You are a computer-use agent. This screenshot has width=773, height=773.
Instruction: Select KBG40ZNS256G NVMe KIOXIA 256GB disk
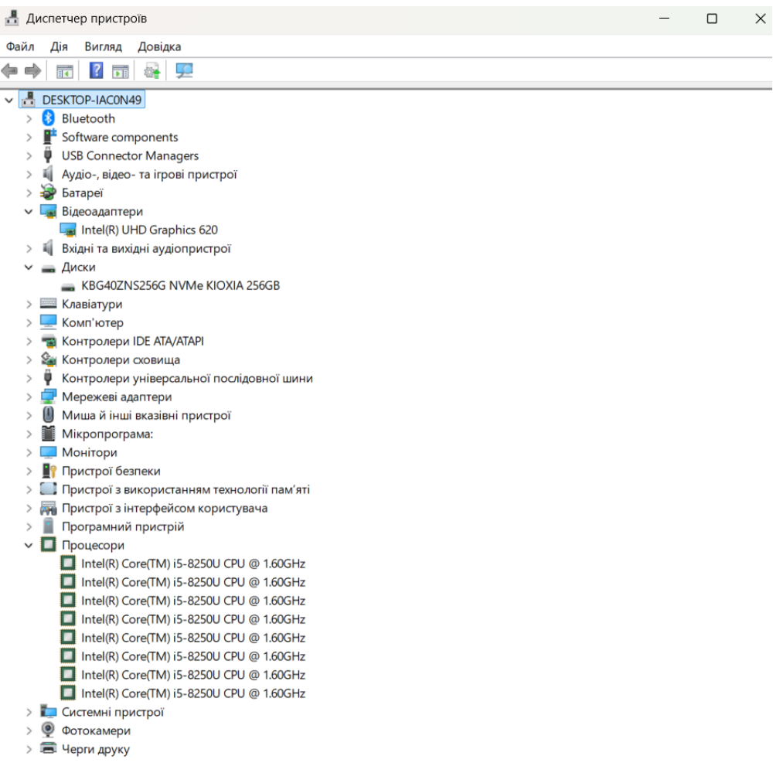tap(180, 285)
